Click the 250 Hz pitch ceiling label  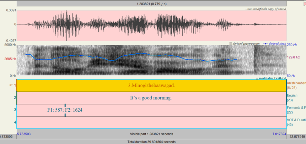(x=292, y=45)
